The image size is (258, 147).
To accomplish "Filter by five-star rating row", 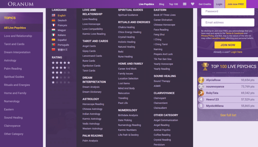I will click(x=61, y=63).
